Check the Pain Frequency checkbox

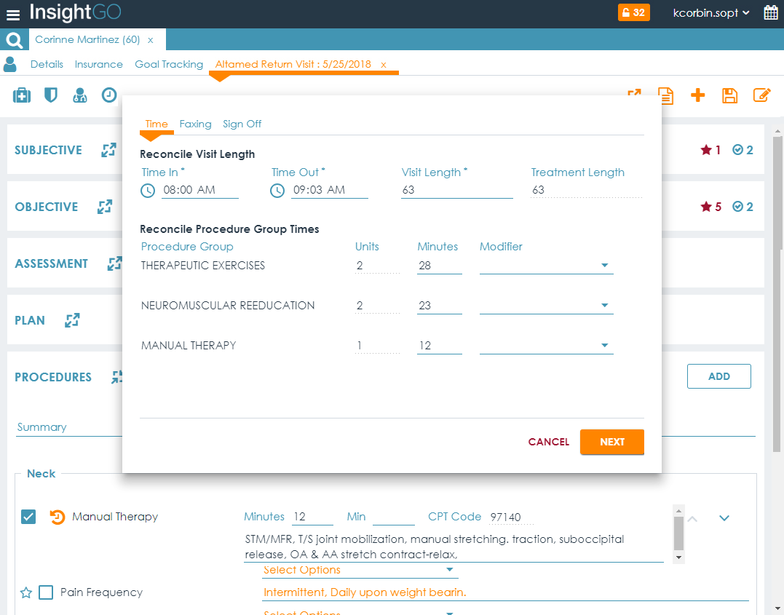(46, 592)
